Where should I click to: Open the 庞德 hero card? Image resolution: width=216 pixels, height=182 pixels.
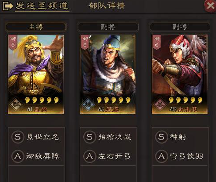click(x=108, y=74)
